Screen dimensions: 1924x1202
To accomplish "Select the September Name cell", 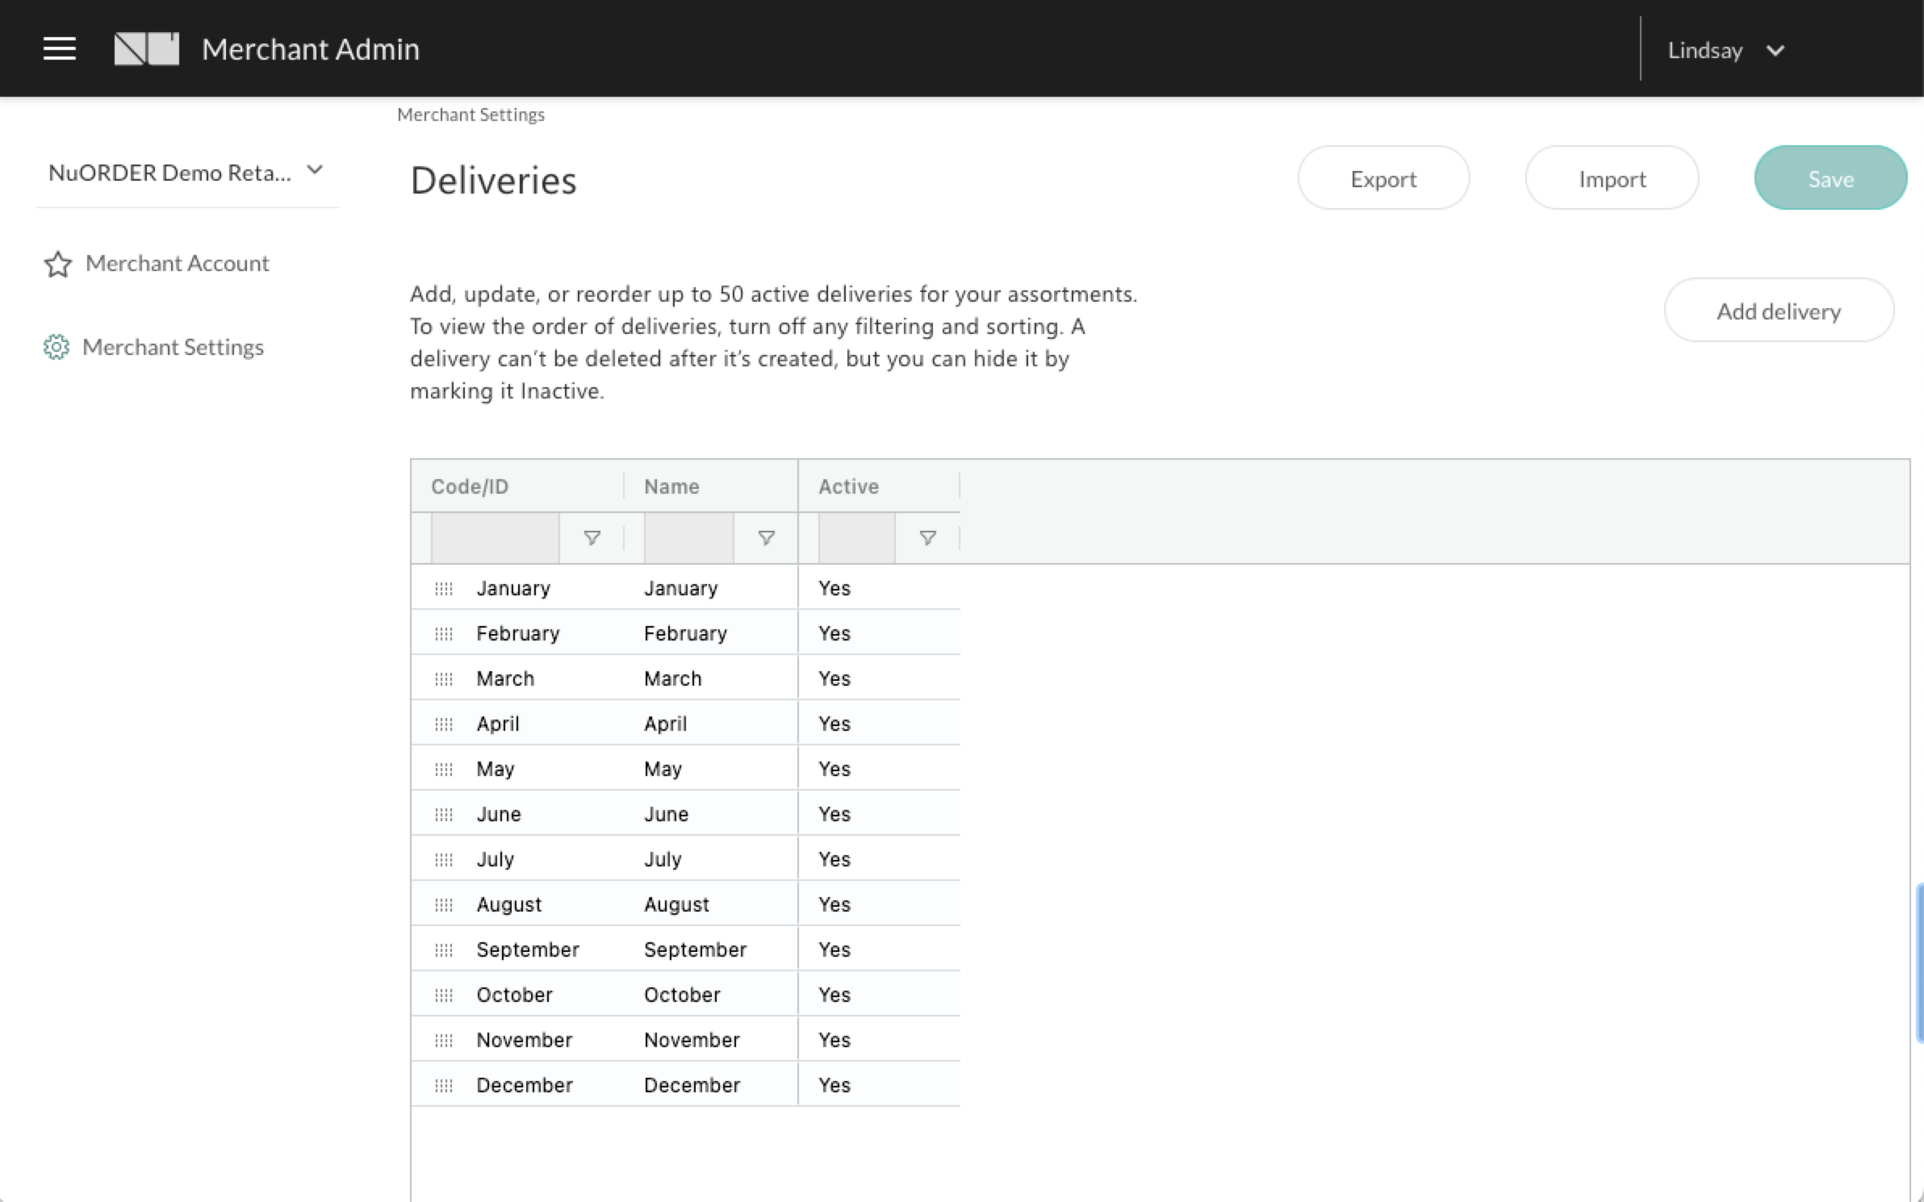I will tap(710, 949).
